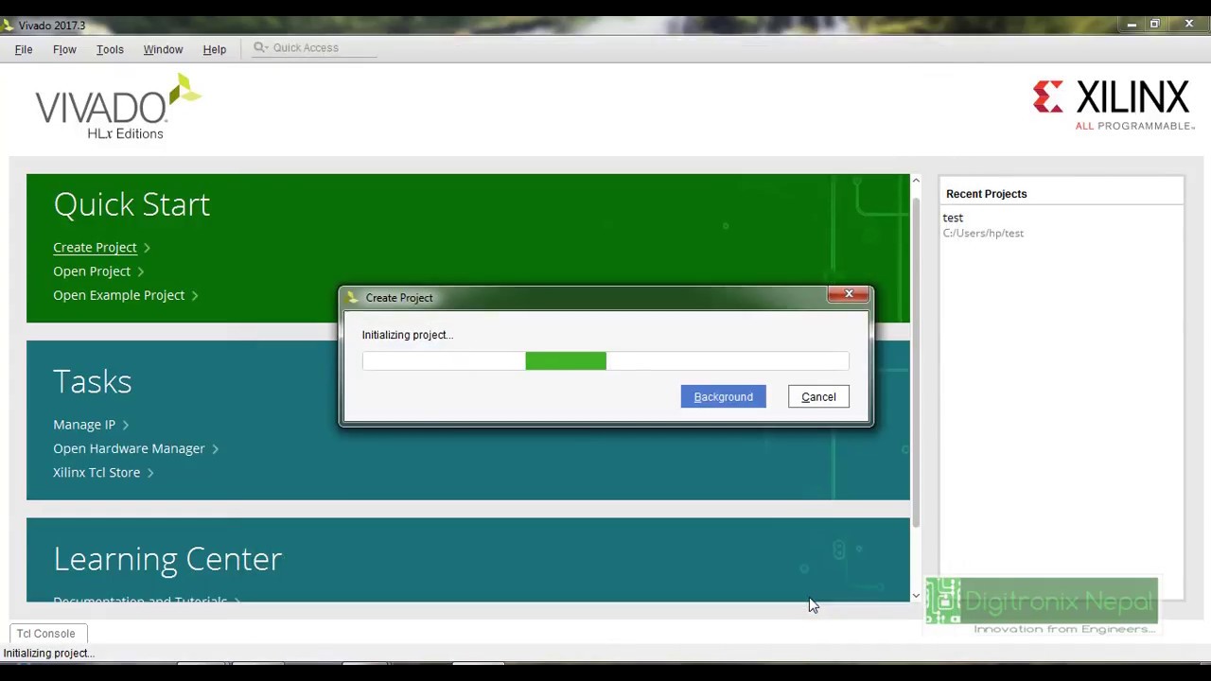Click chevron next to Open Example Project
Viewport: 1211px width, 681px height.
pos(195,296)
